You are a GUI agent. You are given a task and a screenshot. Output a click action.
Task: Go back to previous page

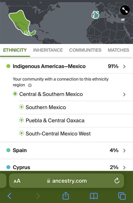click(x=9, y=196)
